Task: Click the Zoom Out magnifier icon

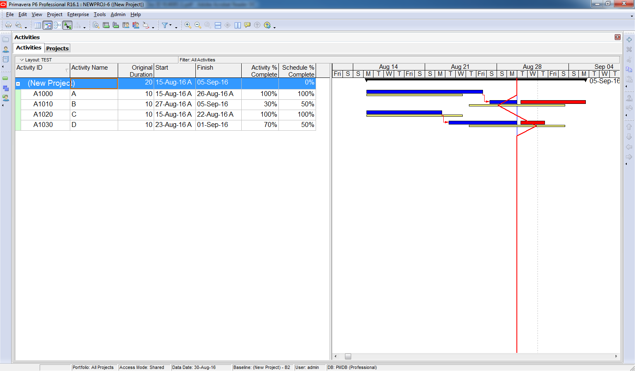Action: (x=198, y=25)
